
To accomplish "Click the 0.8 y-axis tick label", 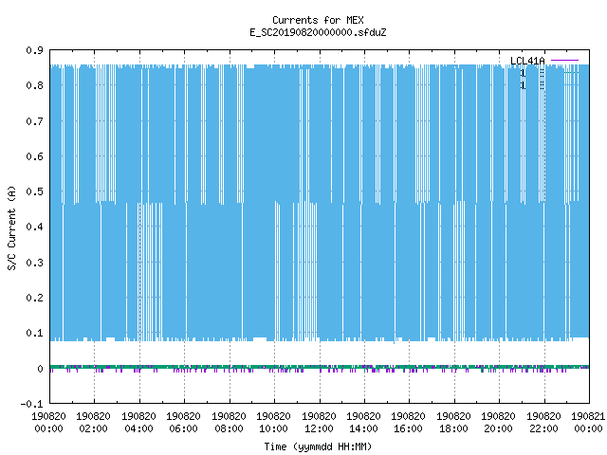I will pos(34,85).
